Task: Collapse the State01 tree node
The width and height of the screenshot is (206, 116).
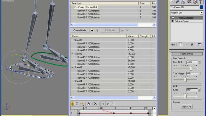Action: 72,40
